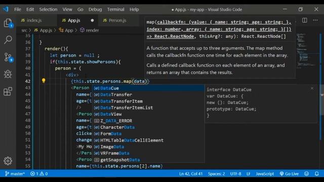Open the Help menu
The width and height of the screenshot is (324, 182).
134,10
